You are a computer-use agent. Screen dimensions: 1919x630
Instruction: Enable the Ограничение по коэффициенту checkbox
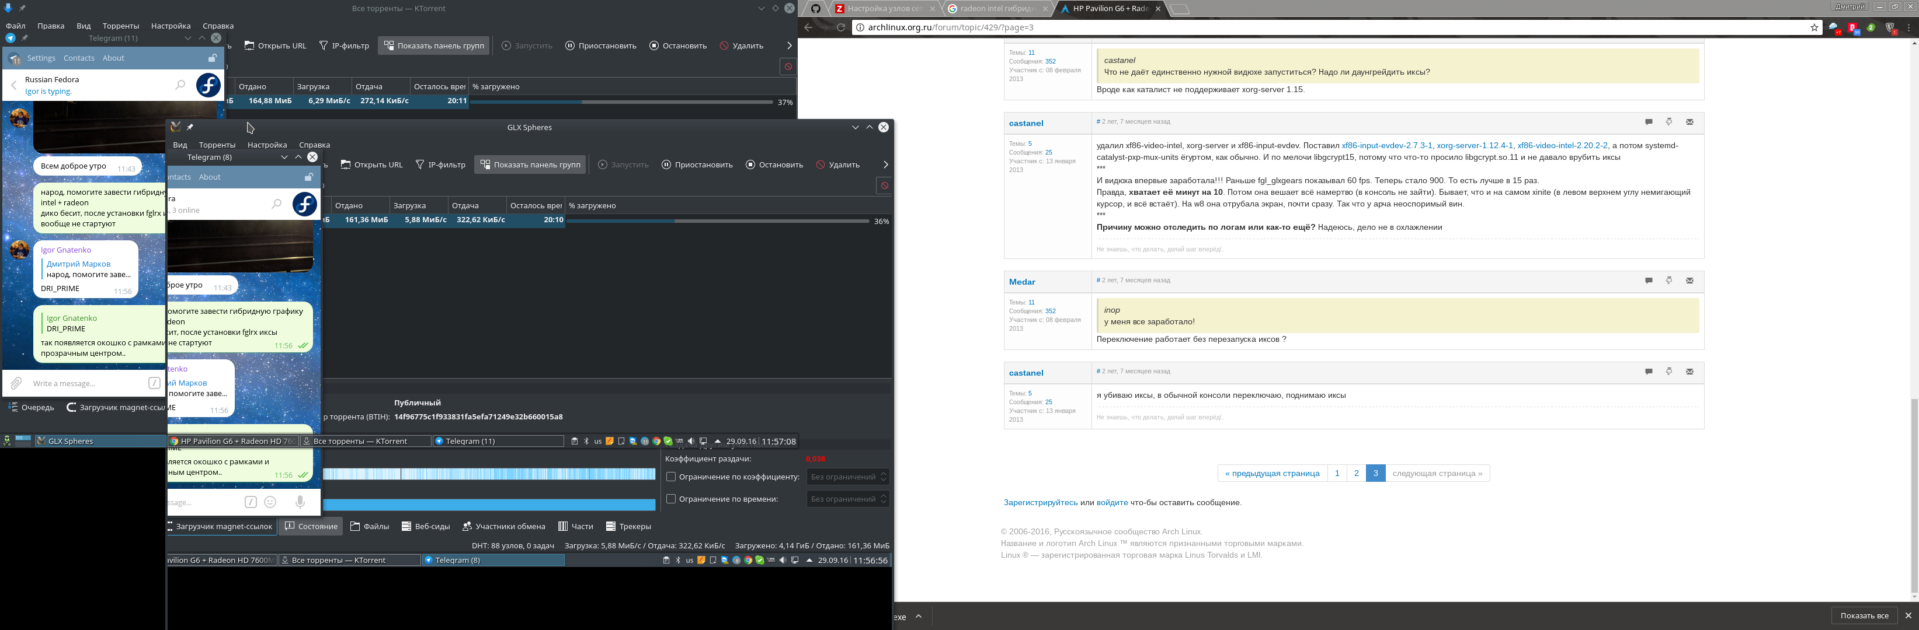670,477
